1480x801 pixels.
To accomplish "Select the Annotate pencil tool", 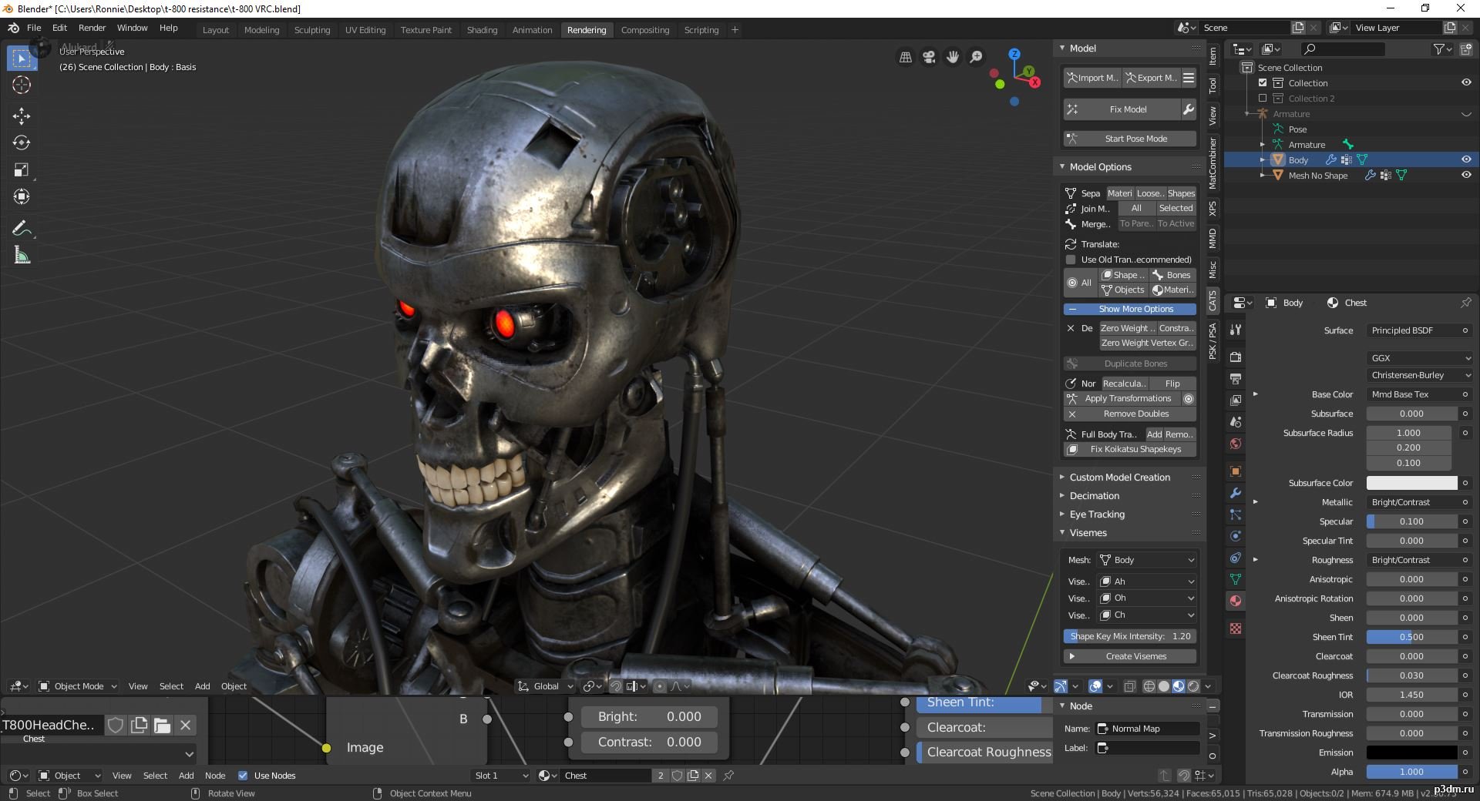I will [x=22, y=228].
